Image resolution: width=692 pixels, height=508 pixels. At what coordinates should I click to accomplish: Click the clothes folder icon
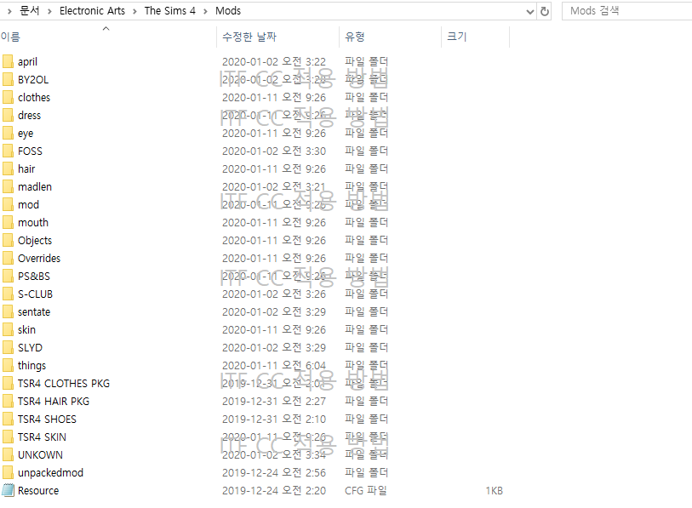8,98
